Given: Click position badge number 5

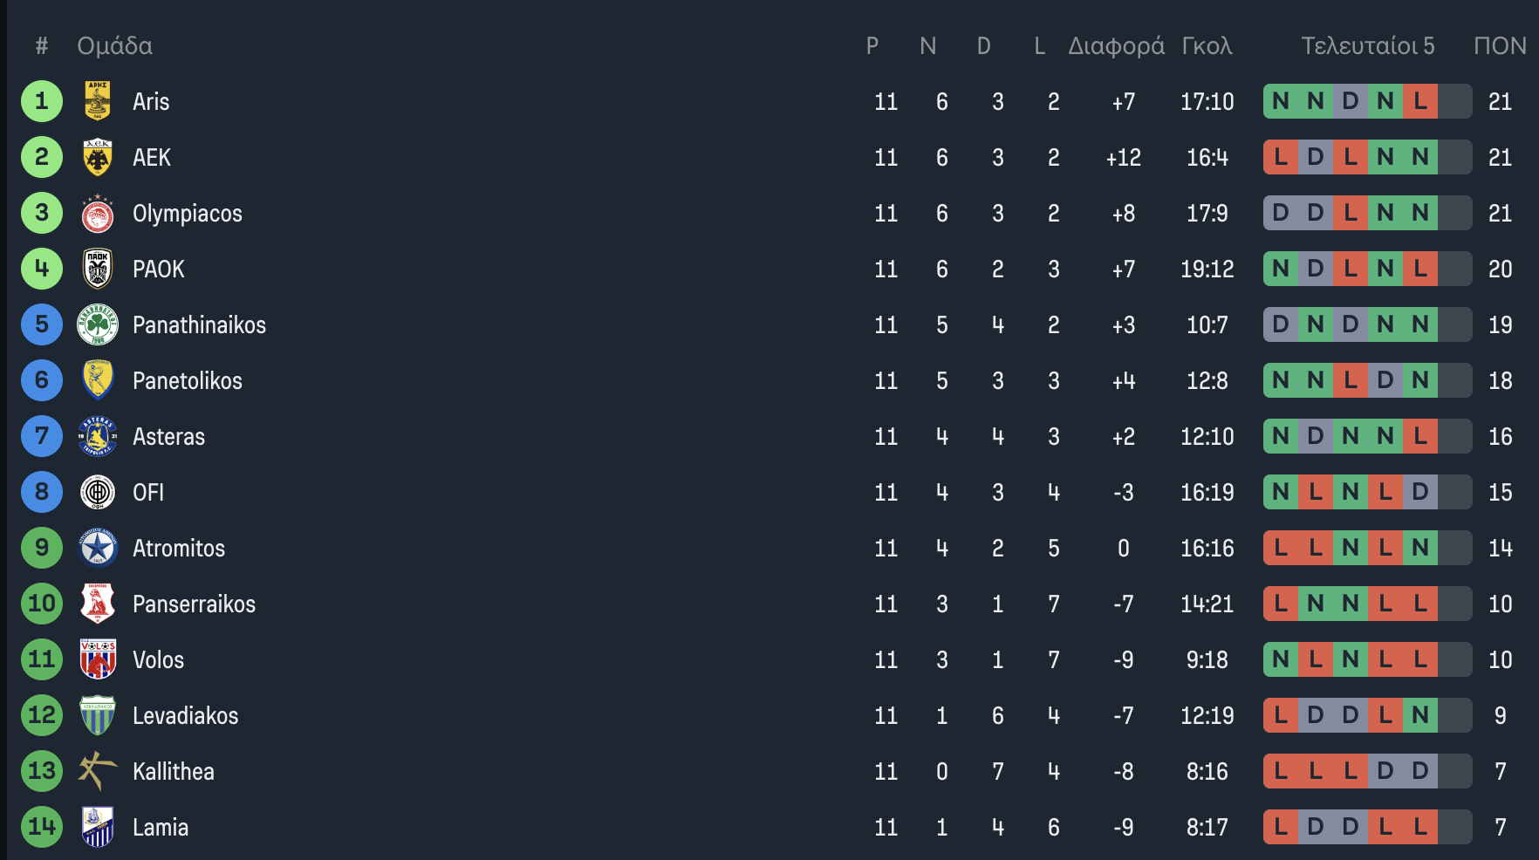Looking at the screenshot, I should (42, 324).
